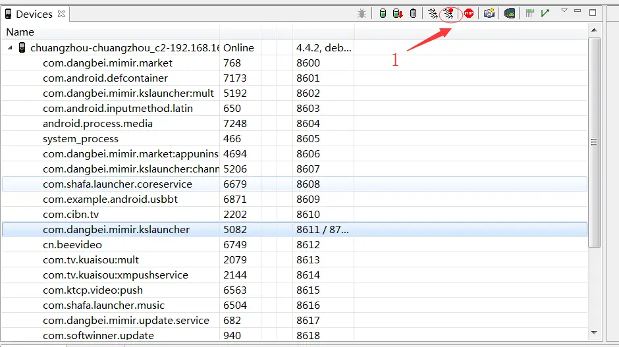Select com.dangbei.mimir.market process

[x=294, y=63]
